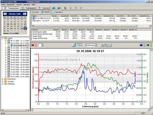
Task: Click the Karte tab map icon
Action: click(33, 12)
